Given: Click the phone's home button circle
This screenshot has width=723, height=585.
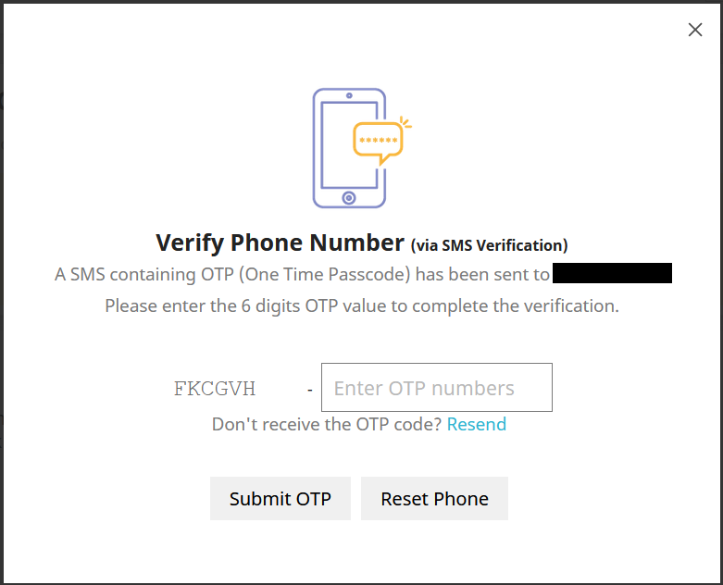Looking at the screenshot, I should (x=349, y=198).
